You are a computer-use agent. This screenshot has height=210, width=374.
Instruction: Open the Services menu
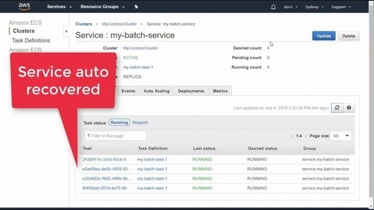click(x=59, y=6)
